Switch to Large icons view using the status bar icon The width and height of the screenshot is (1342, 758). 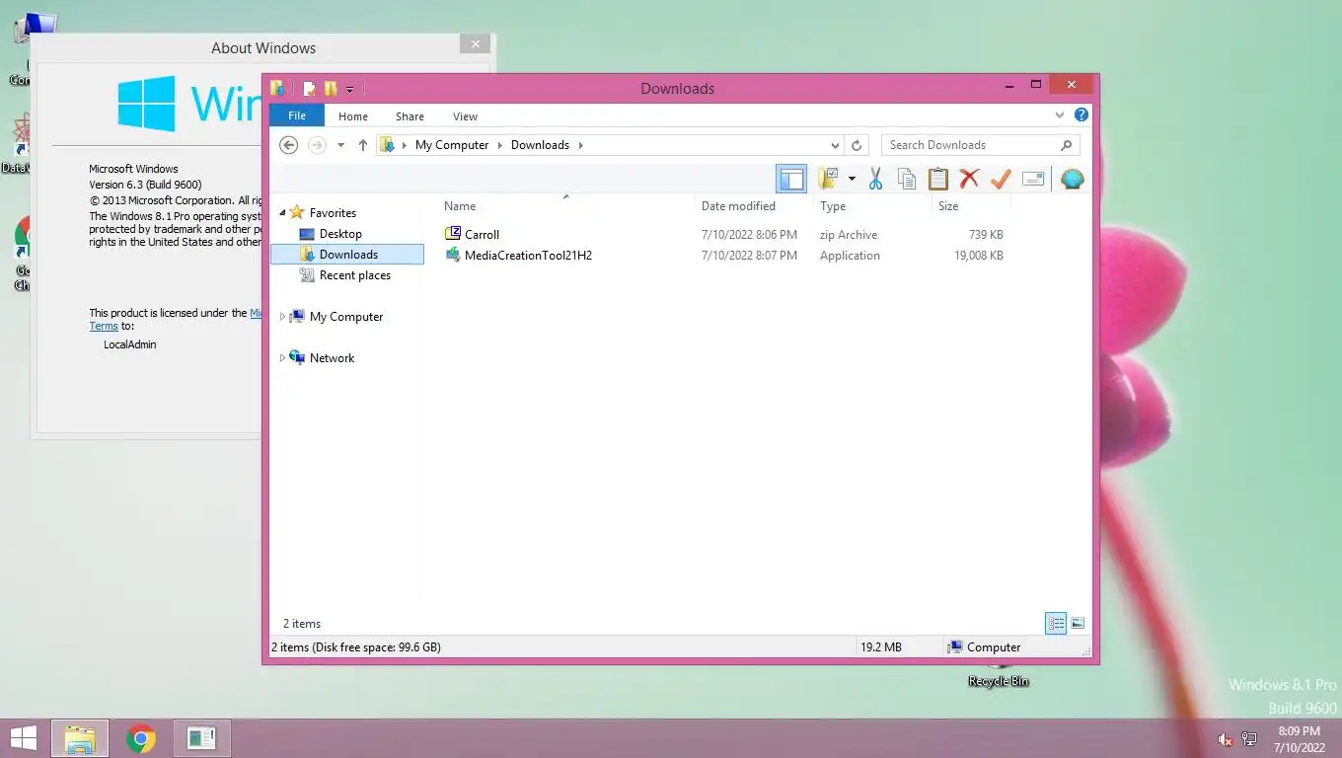pyautogui.click(x=1078, y=623)
